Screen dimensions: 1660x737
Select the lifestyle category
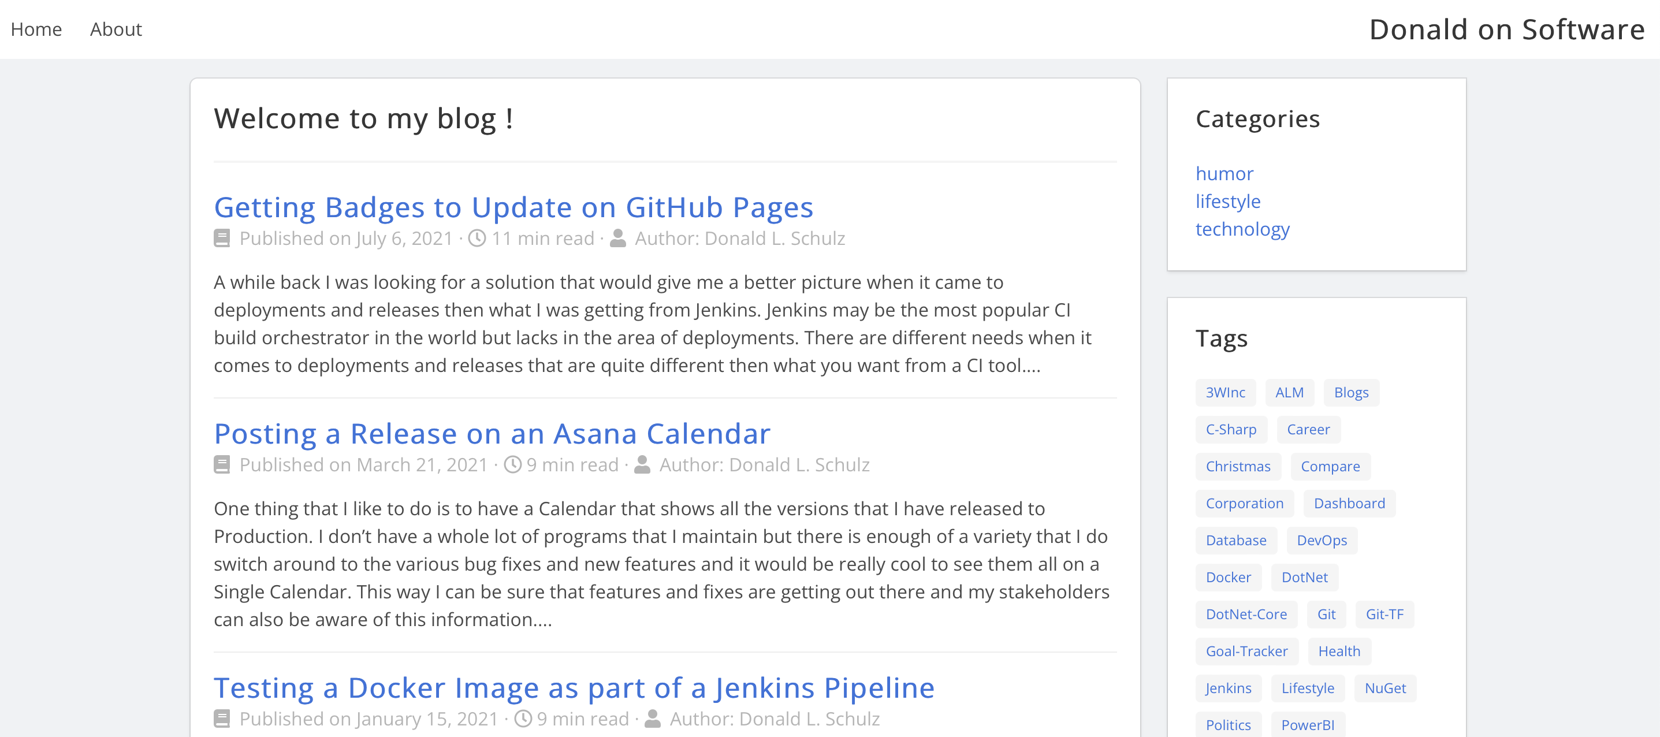click(1228, 201)
